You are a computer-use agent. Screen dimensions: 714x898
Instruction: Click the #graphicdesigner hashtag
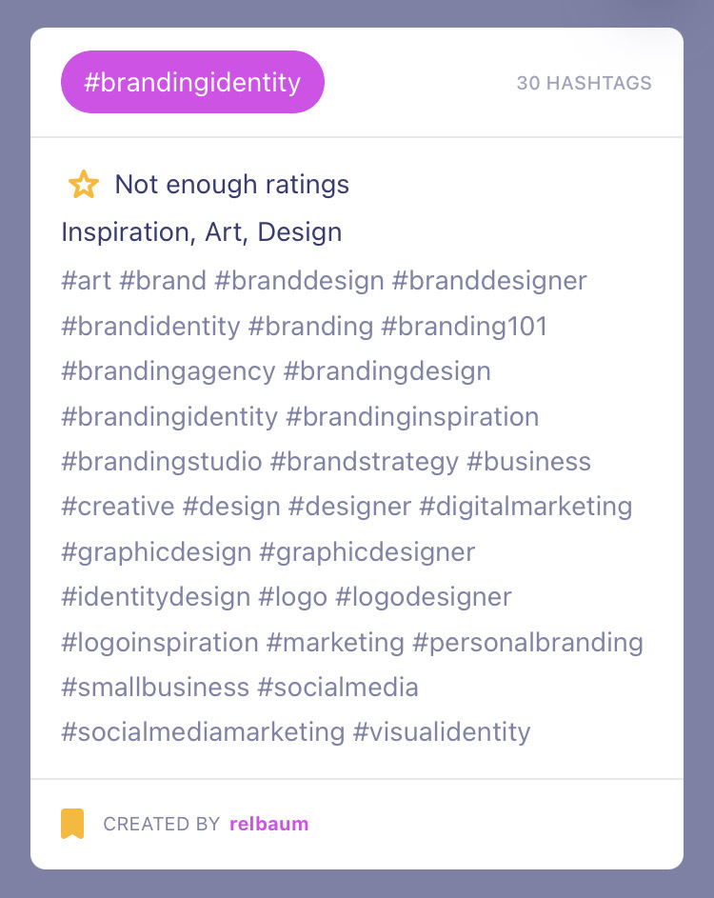[x=367, y=552]
